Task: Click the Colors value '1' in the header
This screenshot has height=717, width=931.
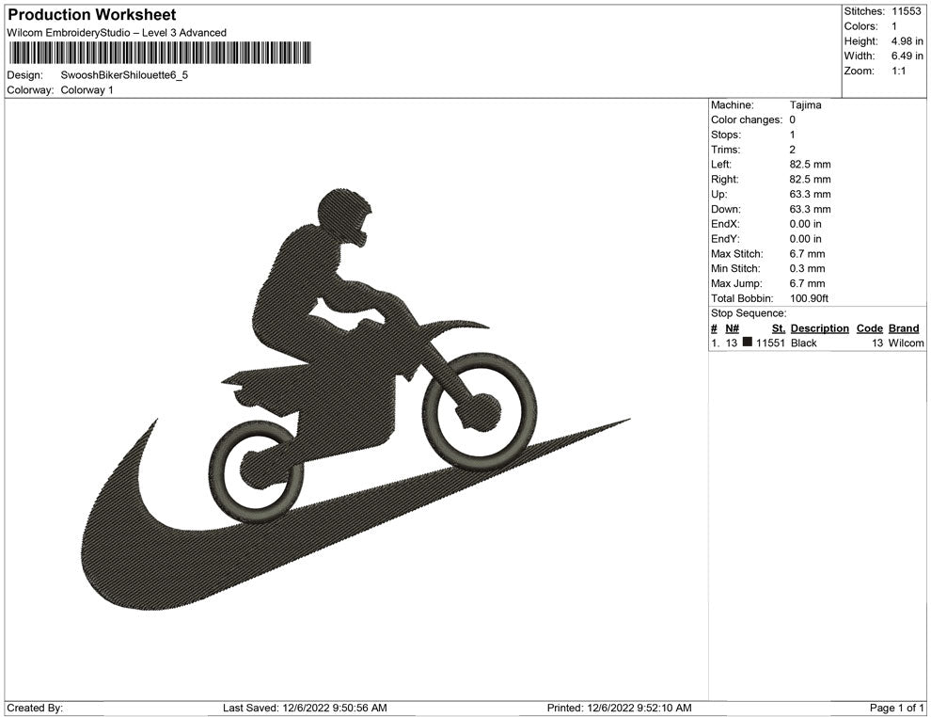Action: point(894,26)
